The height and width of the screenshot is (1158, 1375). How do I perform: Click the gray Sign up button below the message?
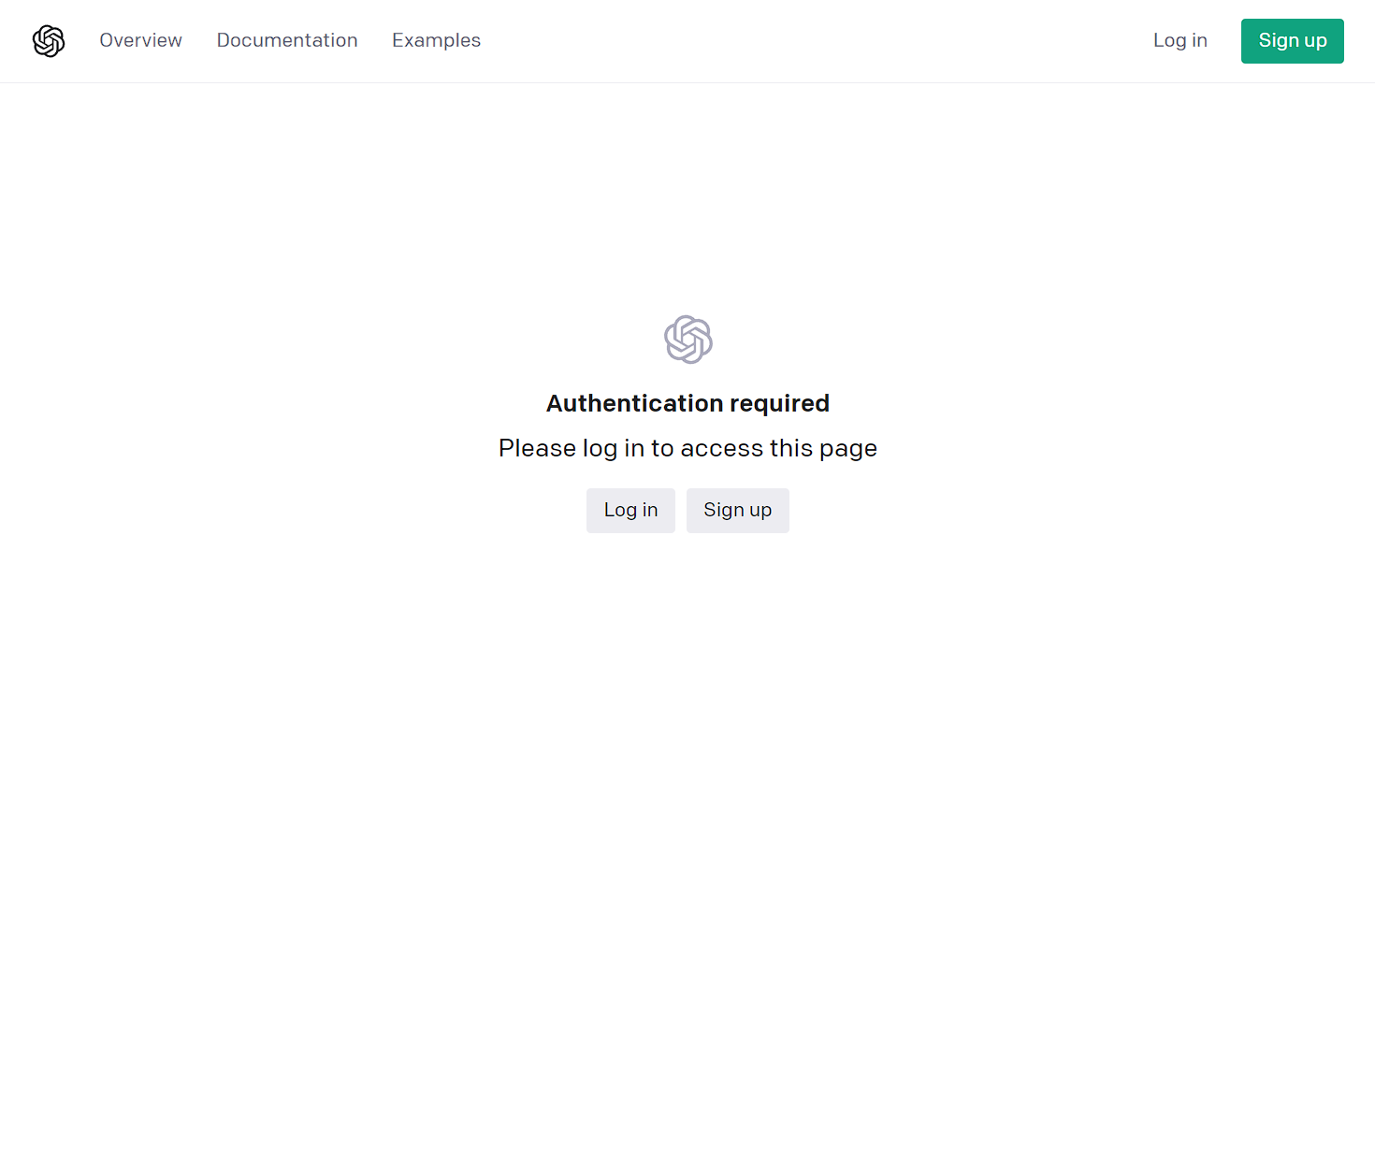(x=737, y=510)
